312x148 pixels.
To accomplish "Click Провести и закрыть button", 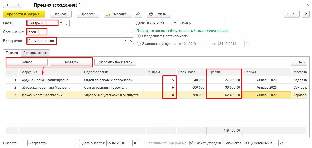I will click(x=24, y=14).
